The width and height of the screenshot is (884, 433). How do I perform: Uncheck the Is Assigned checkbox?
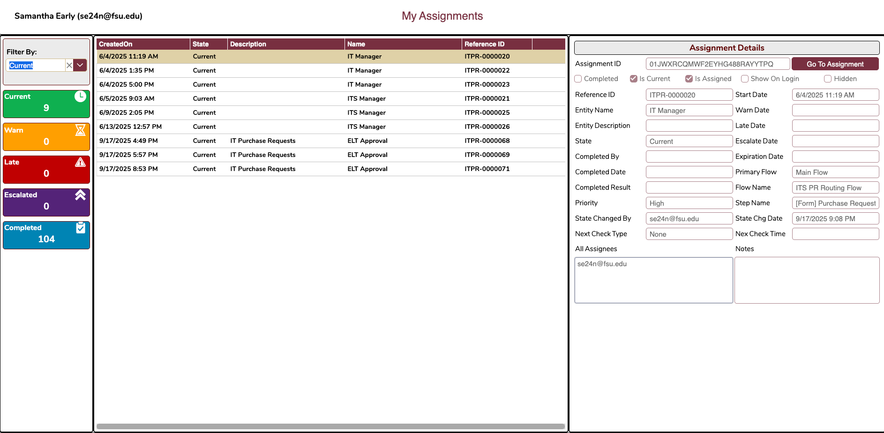[x=689, y=79]
